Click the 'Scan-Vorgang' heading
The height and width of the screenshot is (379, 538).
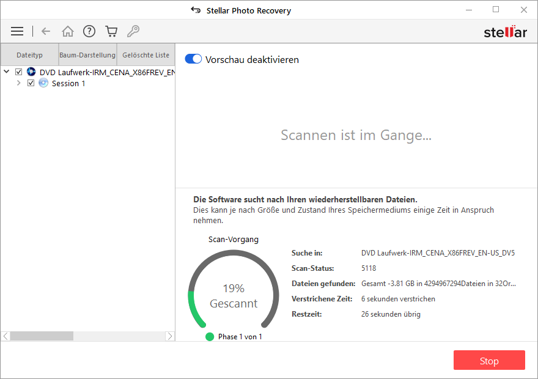234,240
